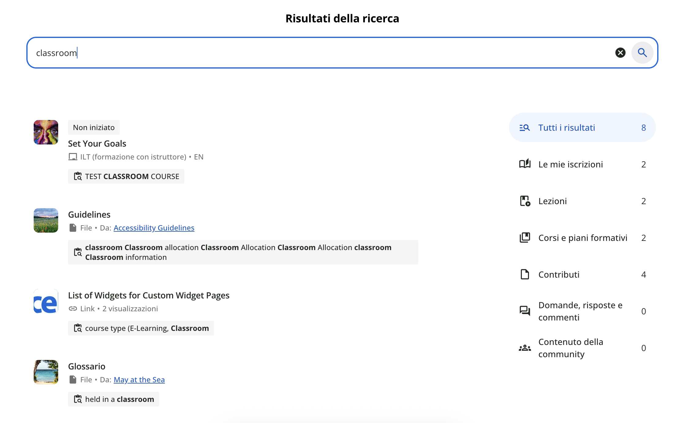Click the Guidelines meadow thumbnail

[46, 220]
